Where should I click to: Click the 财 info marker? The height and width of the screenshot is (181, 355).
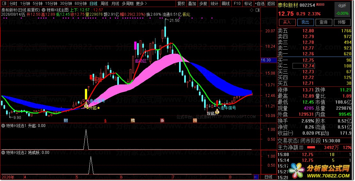pos(66,121)
